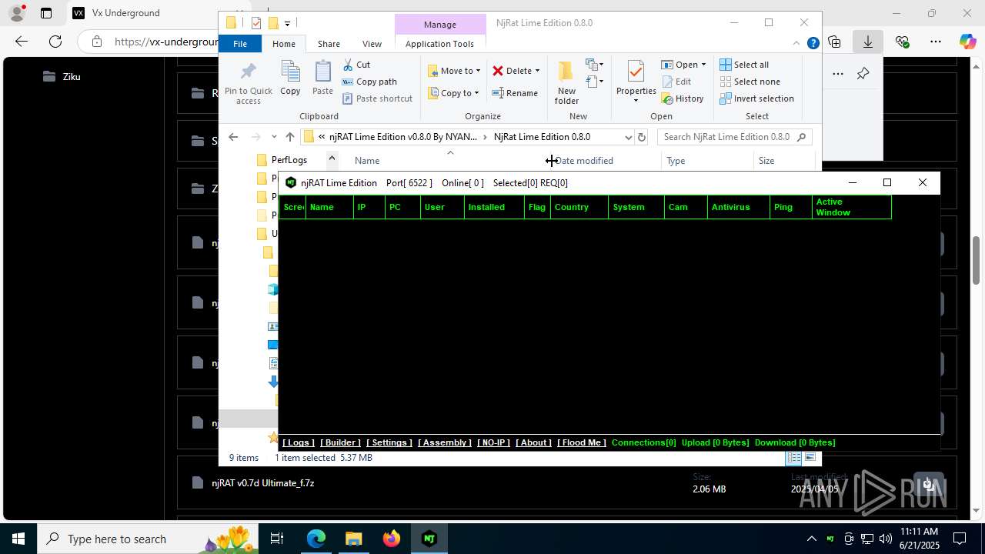The height and width of the screenshot is (554, 985).
Task: Sort by Date modified column
Action: tap(584, 161)
